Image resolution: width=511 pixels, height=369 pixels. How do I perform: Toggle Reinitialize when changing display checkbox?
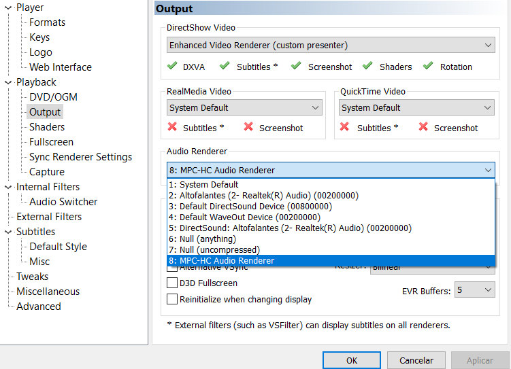click(172, 299)
